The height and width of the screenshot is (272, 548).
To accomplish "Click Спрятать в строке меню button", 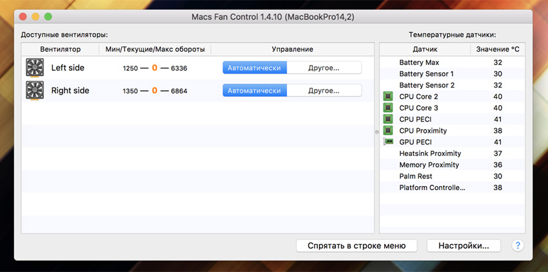I will click(x=357, y=246).
